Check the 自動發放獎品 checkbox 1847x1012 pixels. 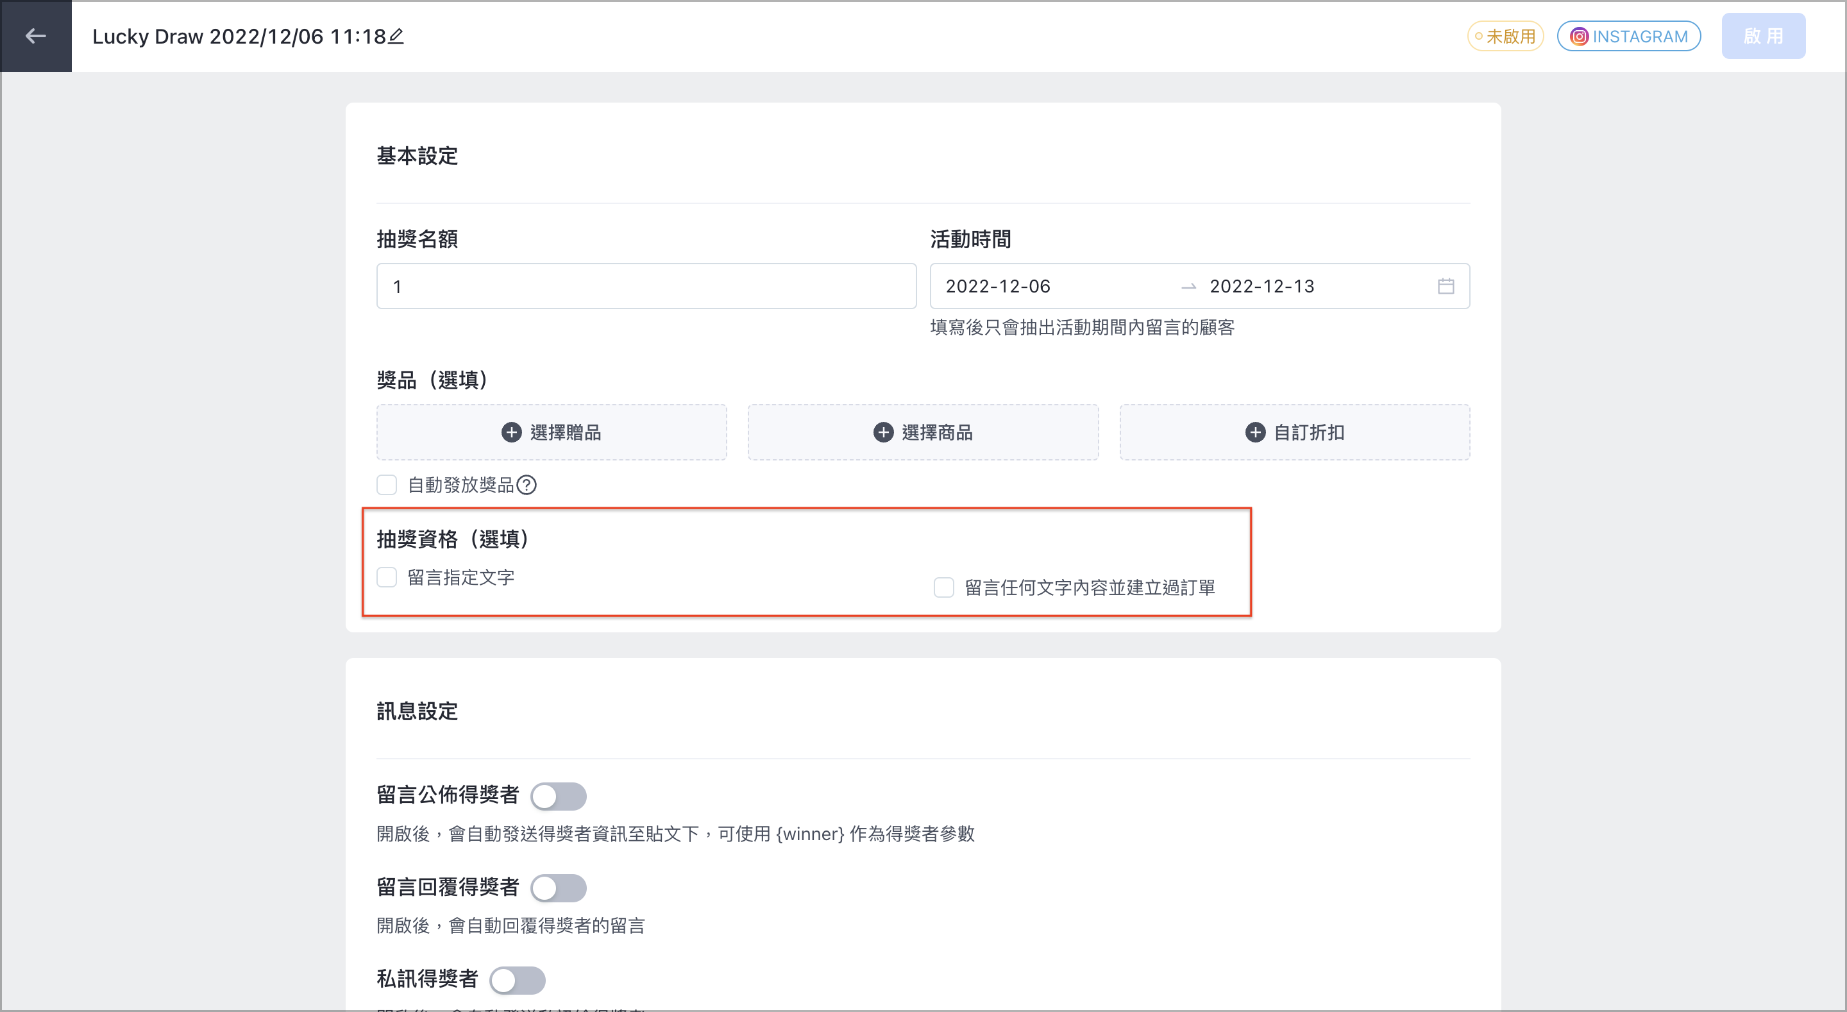387,485
